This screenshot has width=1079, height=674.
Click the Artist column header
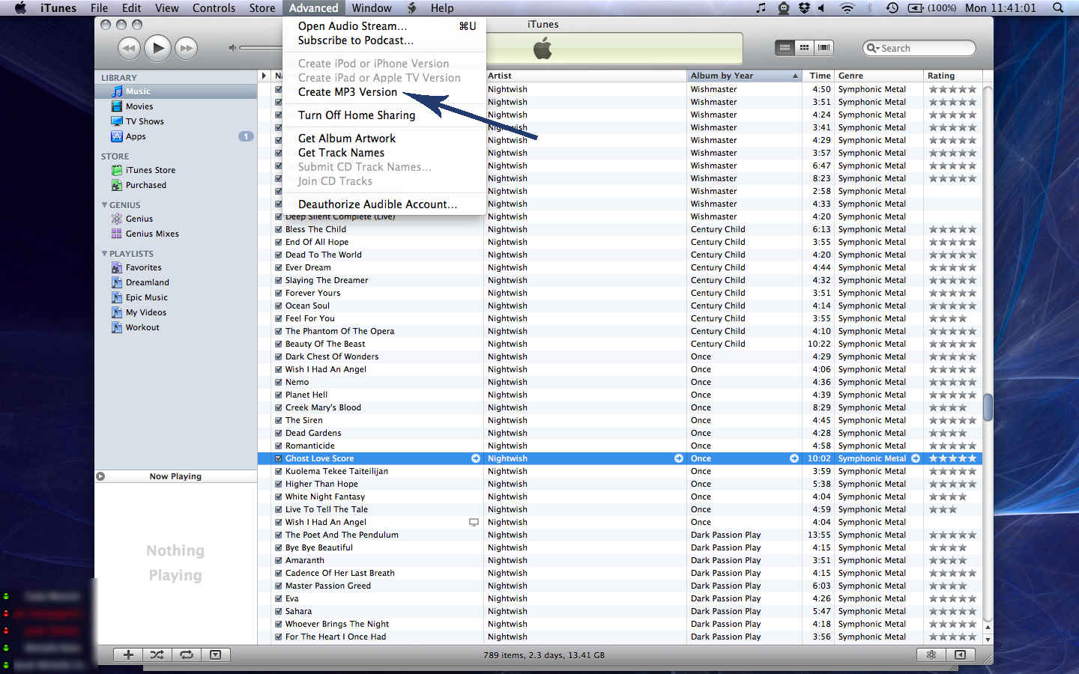585,76
